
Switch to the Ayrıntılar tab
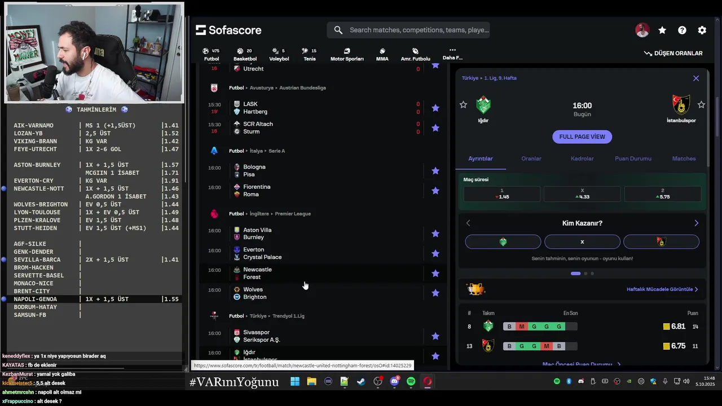[481, 158]
